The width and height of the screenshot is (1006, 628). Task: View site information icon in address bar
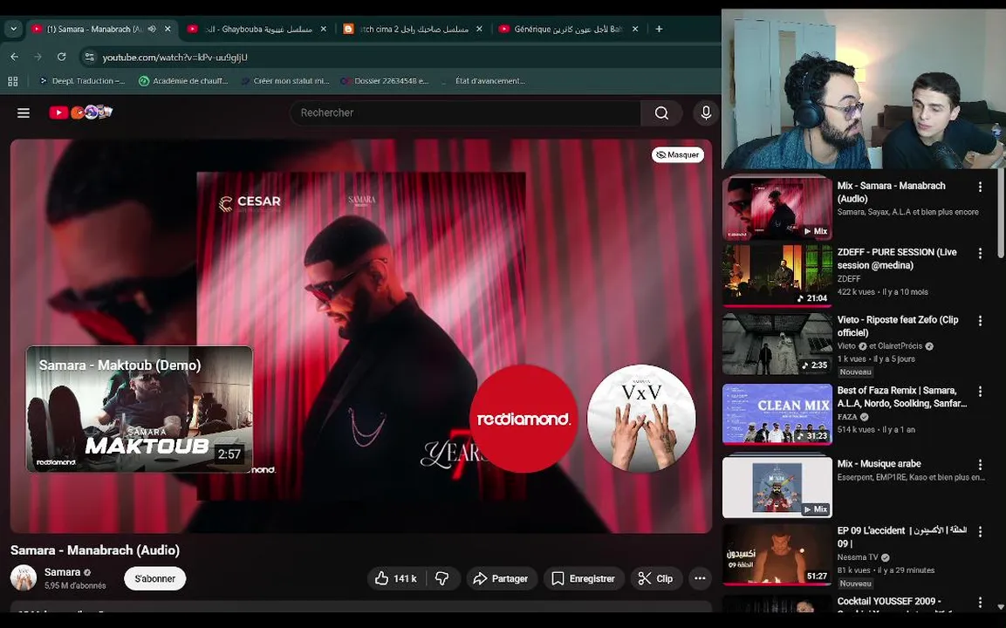click(89, 57)
